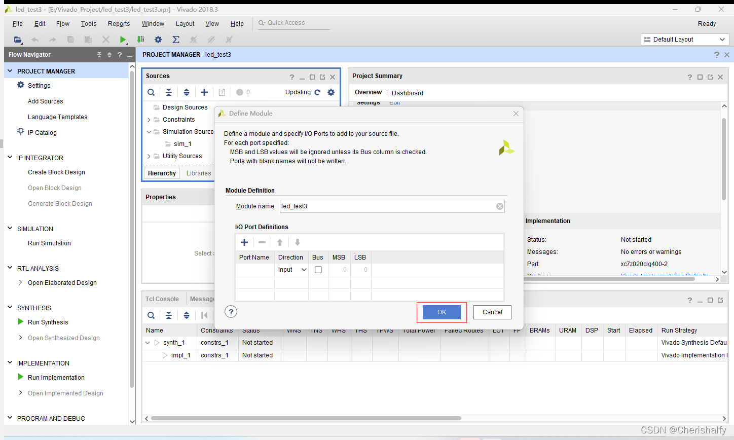734x440 pixels.
Task: Open Settings via the toolbar gear icon
Action: 158,40
